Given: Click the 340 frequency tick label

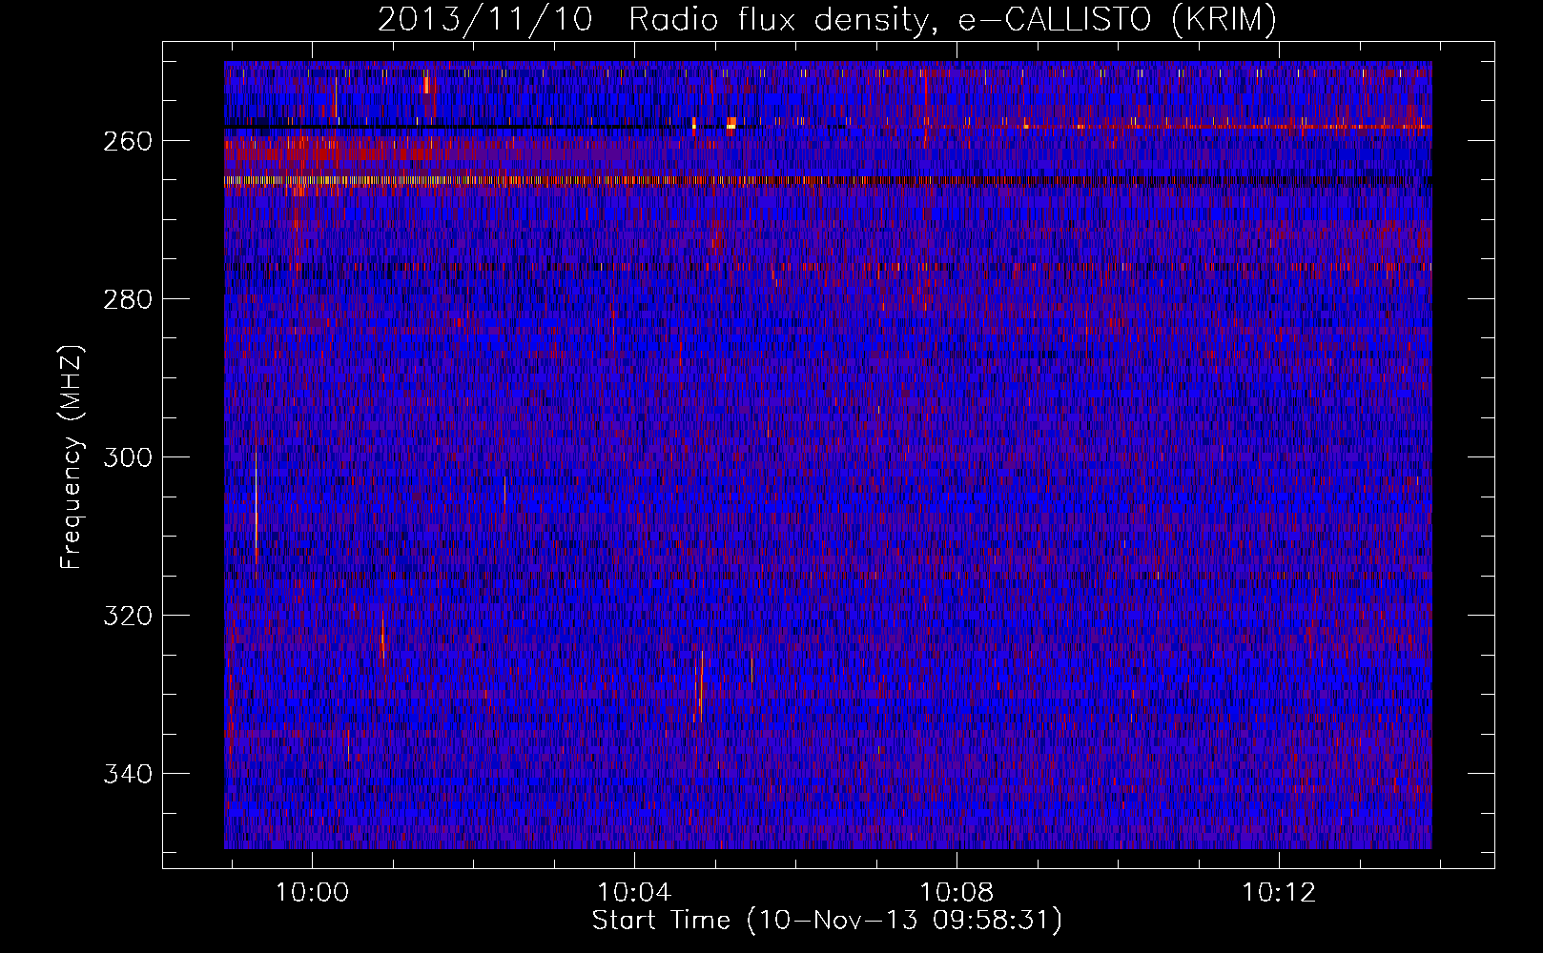Looking at the screenshot, I should click(128, 774).
